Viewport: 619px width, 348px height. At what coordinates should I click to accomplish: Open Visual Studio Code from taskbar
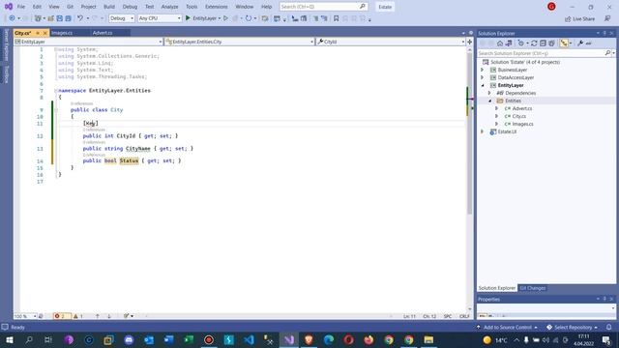[249, 339]
